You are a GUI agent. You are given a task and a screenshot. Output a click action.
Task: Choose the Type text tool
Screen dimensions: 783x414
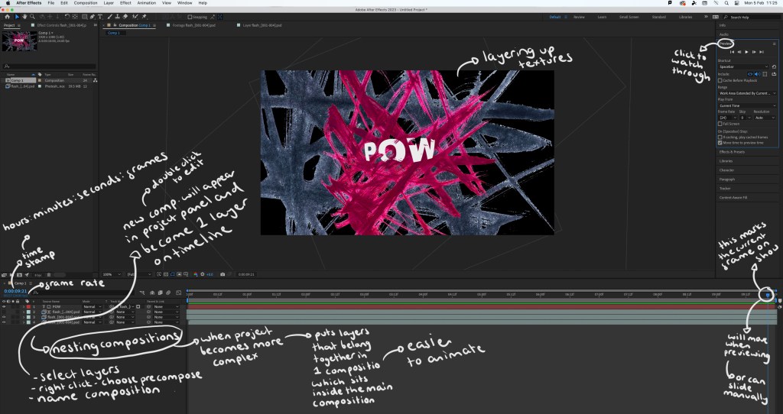(100, 16)
